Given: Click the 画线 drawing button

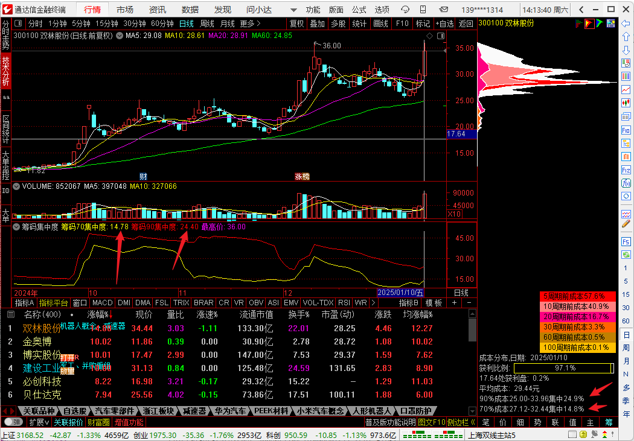Looking at the screenshot, I should click(380, 24).
